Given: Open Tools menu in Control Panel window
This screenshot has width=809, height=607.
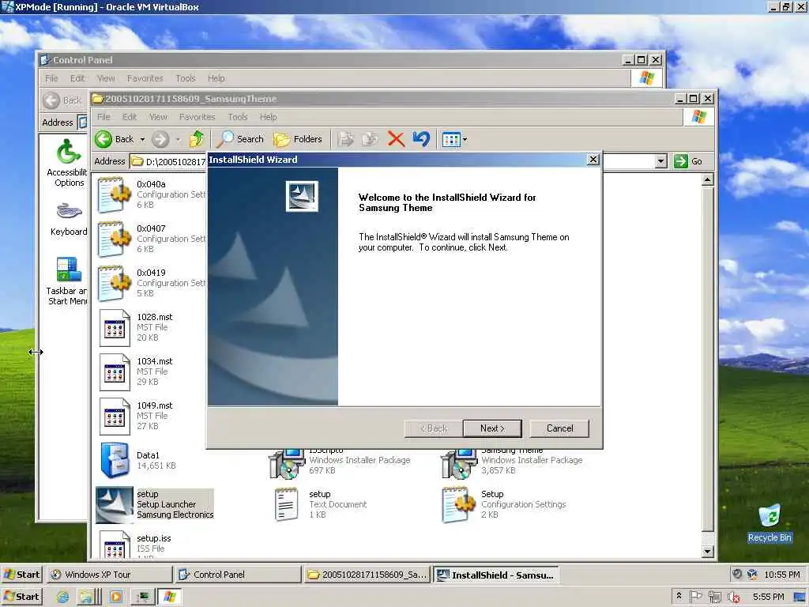Looking at the screenshot, I should pyautogui.click(x=186, y=78).
